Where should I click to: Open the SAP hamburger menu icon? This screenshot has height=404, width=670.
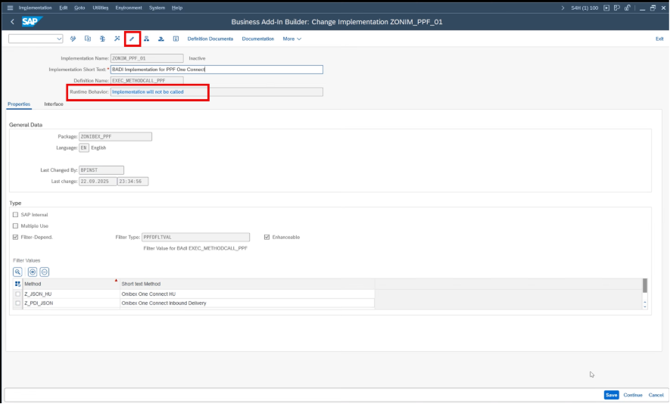click(10, 8)
